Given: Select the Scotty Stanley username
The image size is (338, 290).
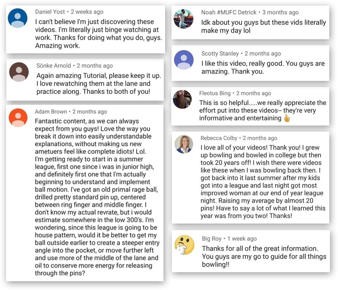Looking at the screenshot, I should click(x=220, y=53).
